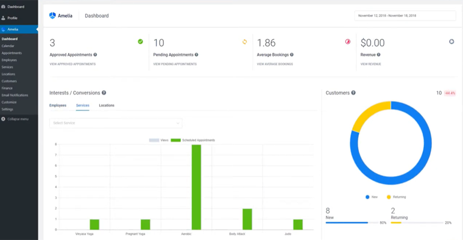463x240 pixels.
Task: Toggle the New legend in Customers chart
Action: coord(372,197)
